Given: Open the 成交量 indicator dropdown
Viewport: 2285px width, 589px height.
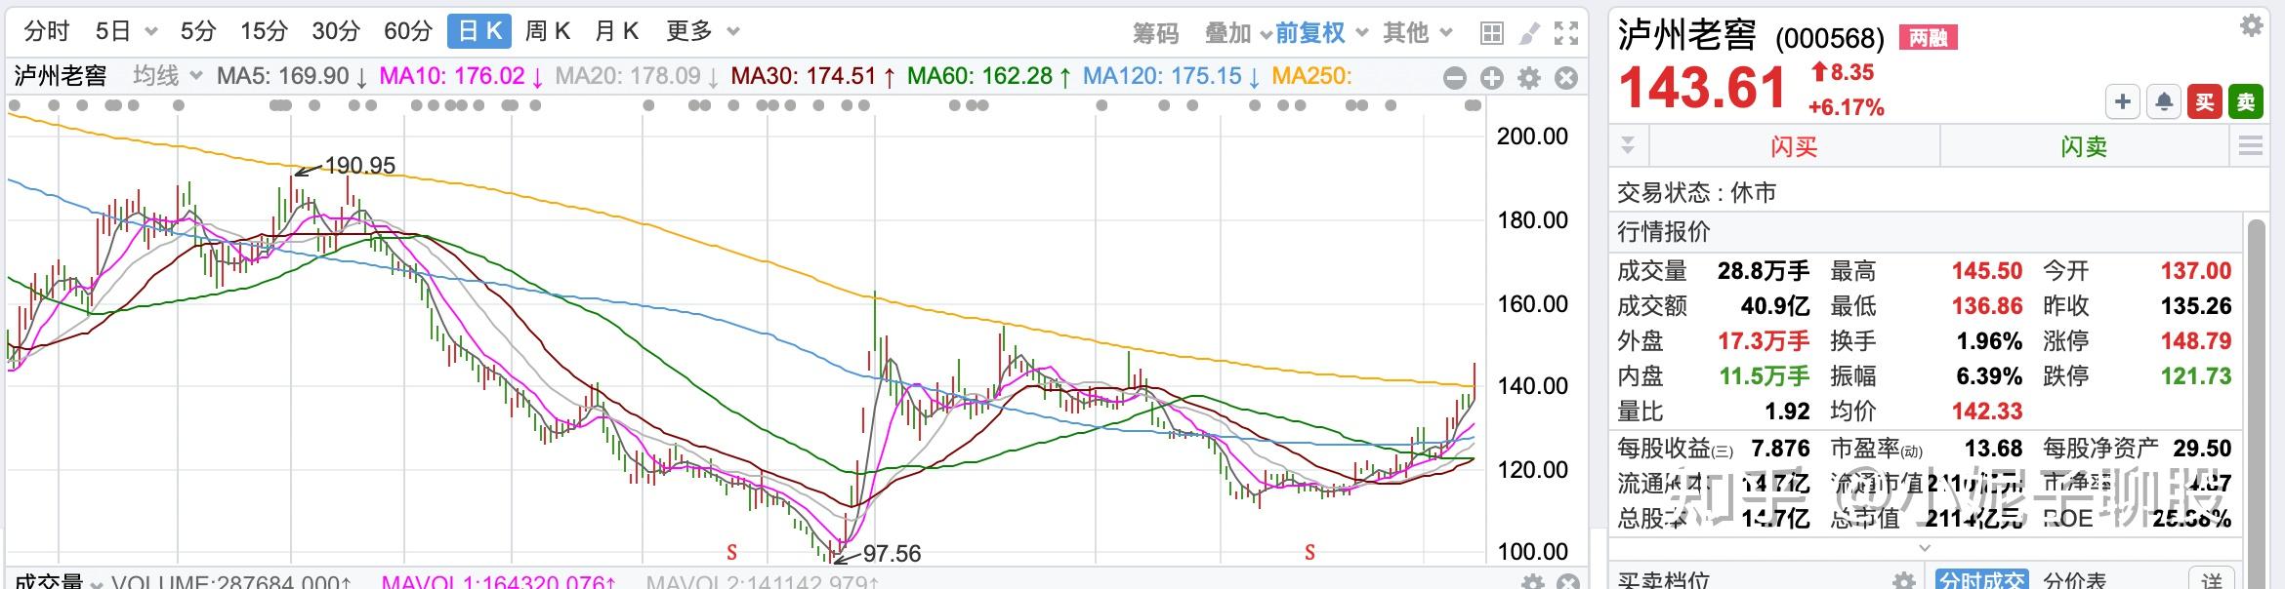Looking at the screenshot, I should click(x=59, y=582).
